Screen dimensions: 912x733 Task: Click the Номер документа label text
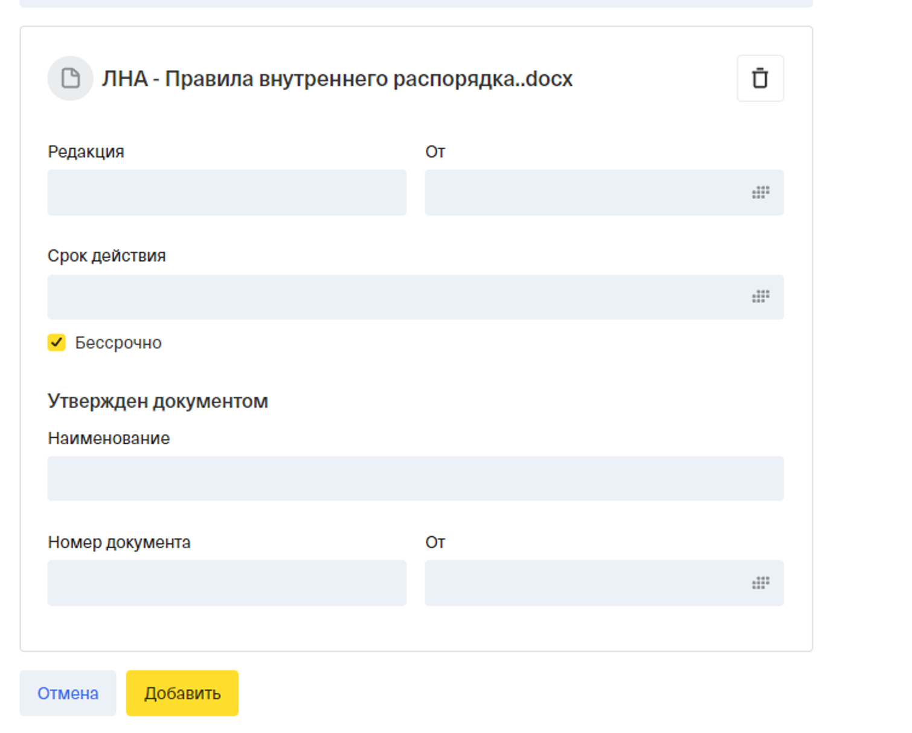pos(119,542)
